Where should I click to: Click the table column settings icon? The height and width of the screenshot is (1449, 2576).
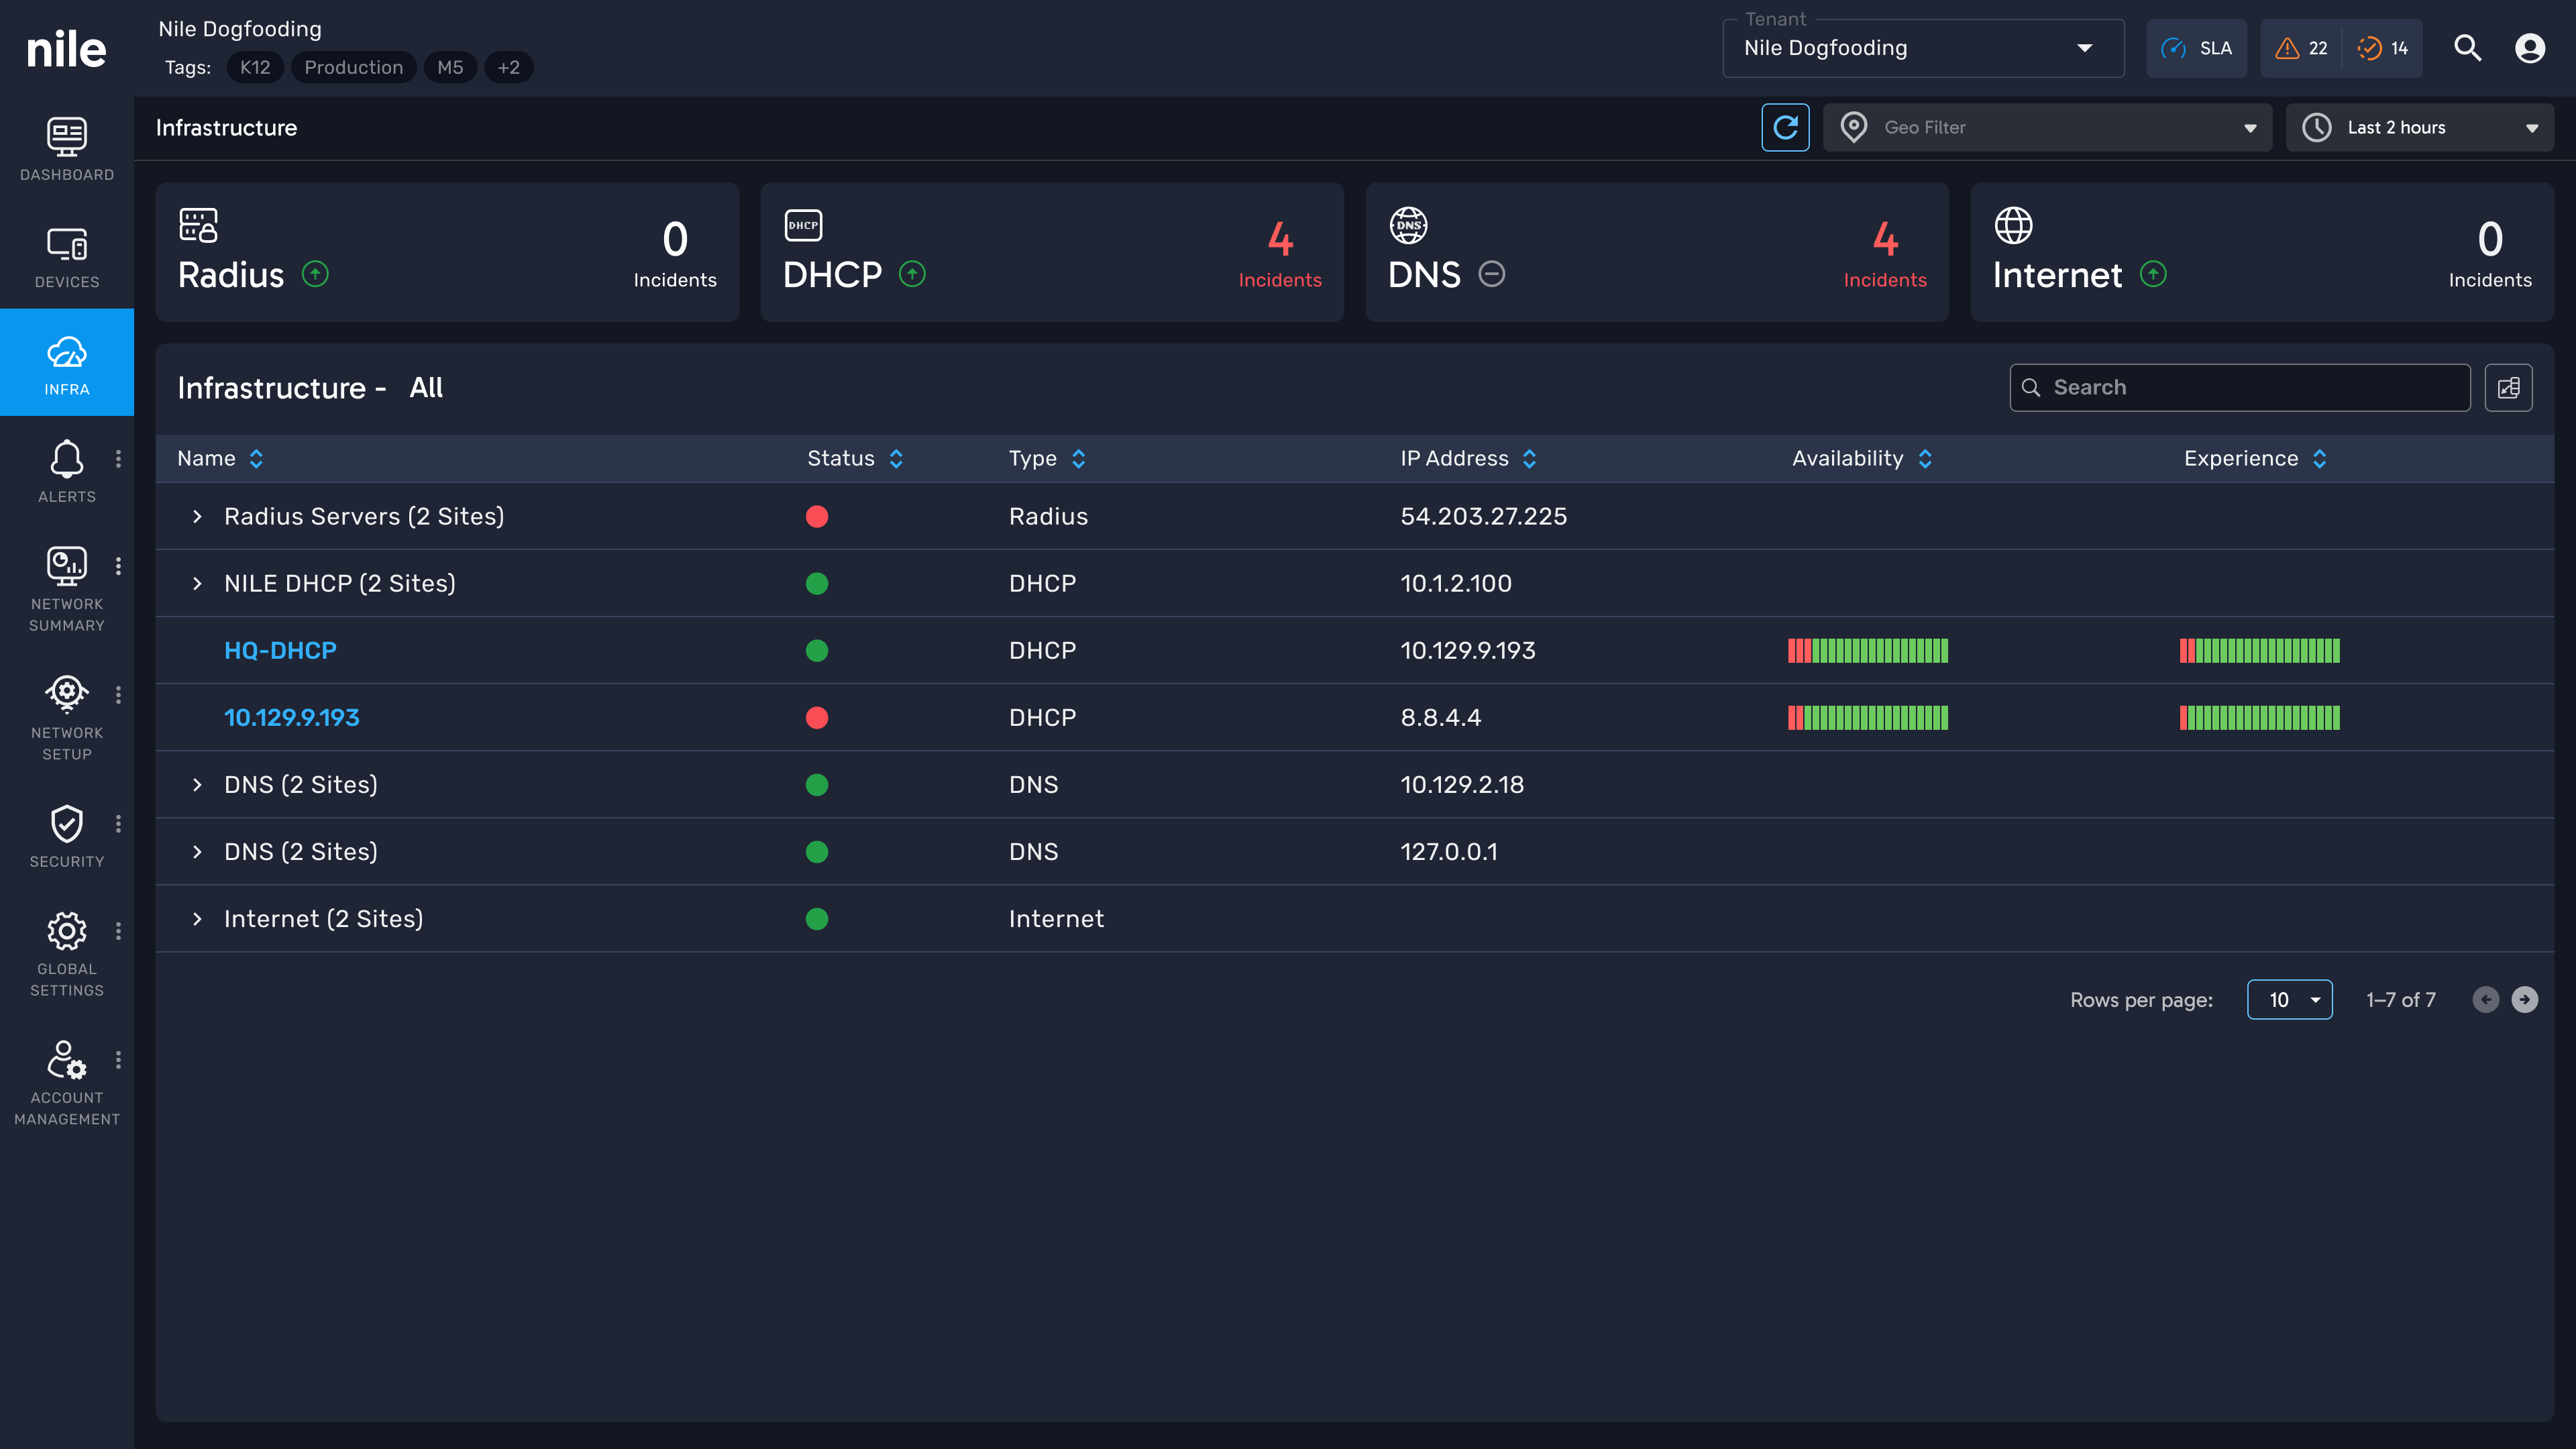pos(2508,388)
